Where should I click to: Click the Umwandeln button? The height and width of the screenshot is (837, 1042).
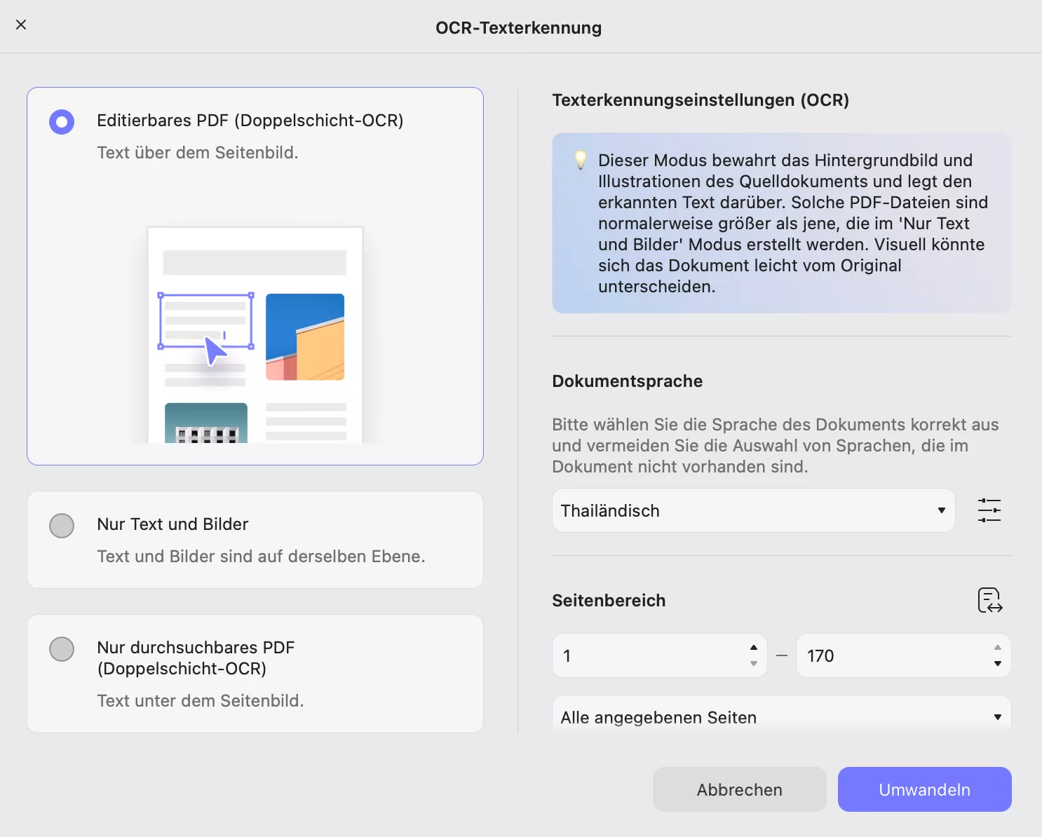925,789
